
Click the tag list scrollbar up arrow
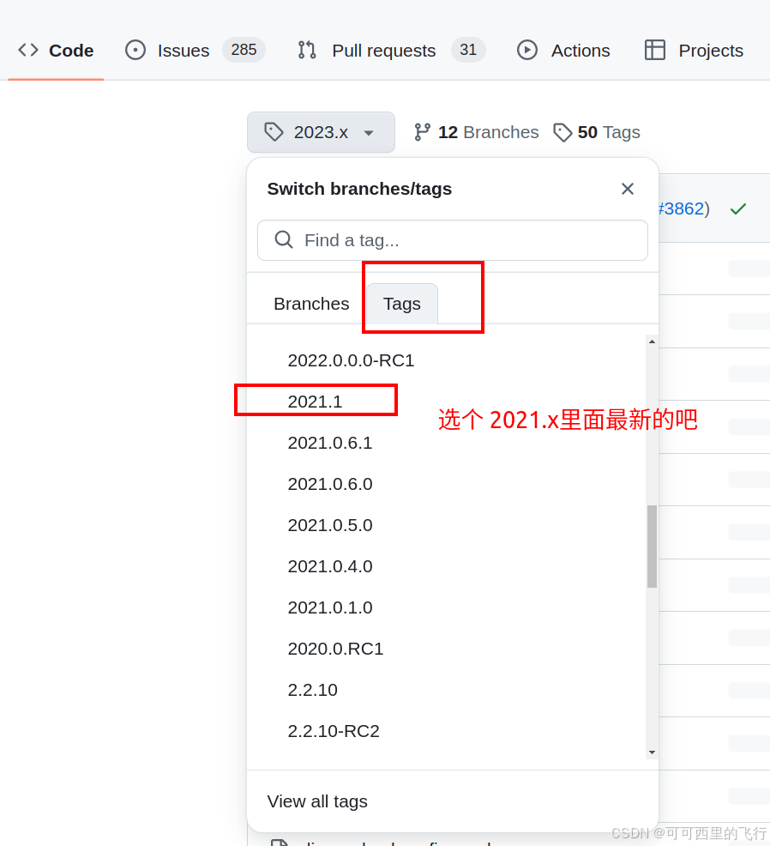(652, 341)
